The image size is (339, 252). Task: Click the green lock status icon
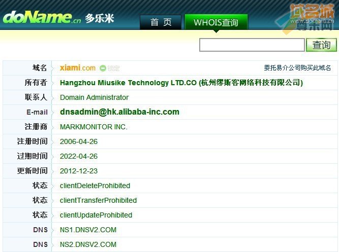coord(103,68)
